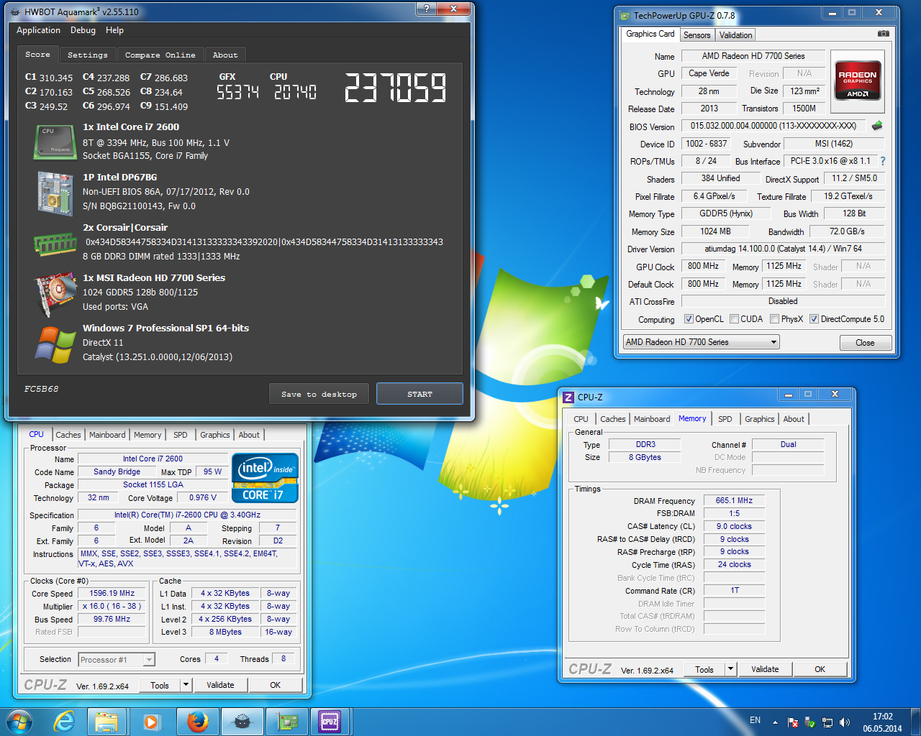Click the DRAM Frequency 665.1 MHz value
The image size is (921, 736).
[734, 501]
